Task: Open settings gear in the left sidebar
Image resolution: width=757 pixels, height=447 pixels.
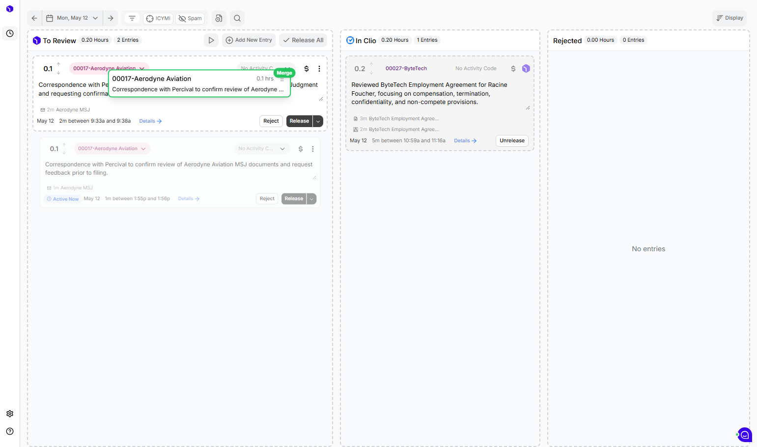Action: (x=10, y=414)
